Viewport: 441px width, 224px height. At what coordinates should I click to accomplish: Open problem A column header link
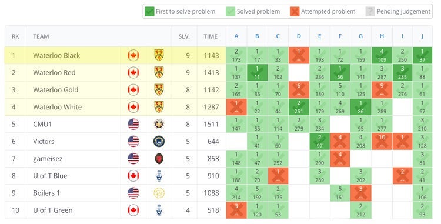236,36
